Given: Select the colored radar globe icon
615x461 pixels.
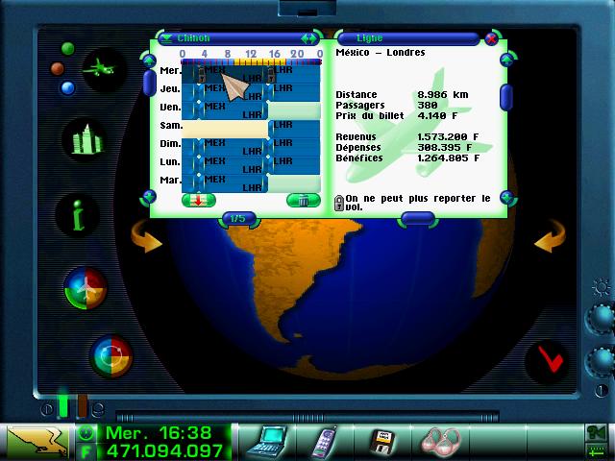Looking at the screenshot, I should (x=111, y=356).
